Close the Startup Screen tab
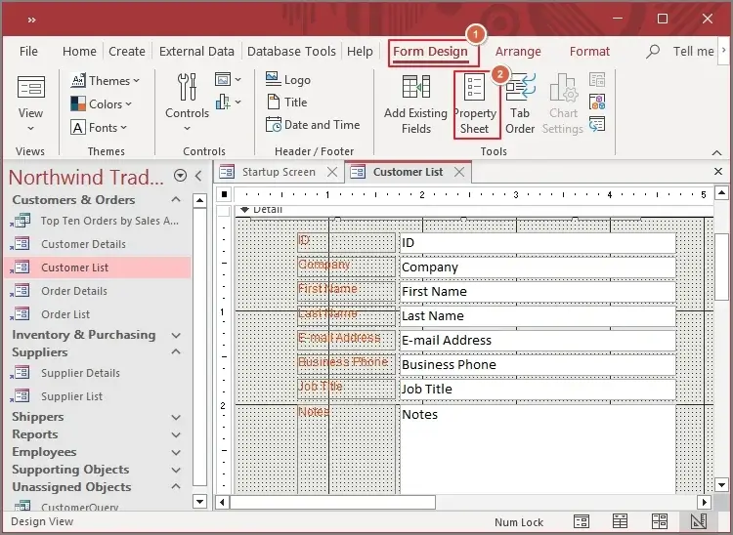Viewport: 733px width, 535px height. [332, 172]
